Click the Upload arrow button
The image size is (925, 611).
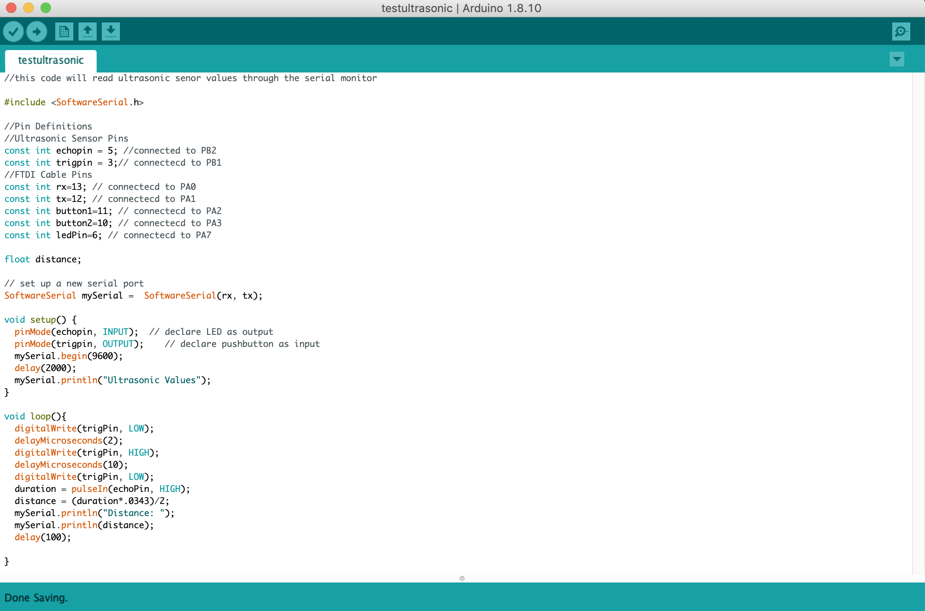(x=37, y=31)
